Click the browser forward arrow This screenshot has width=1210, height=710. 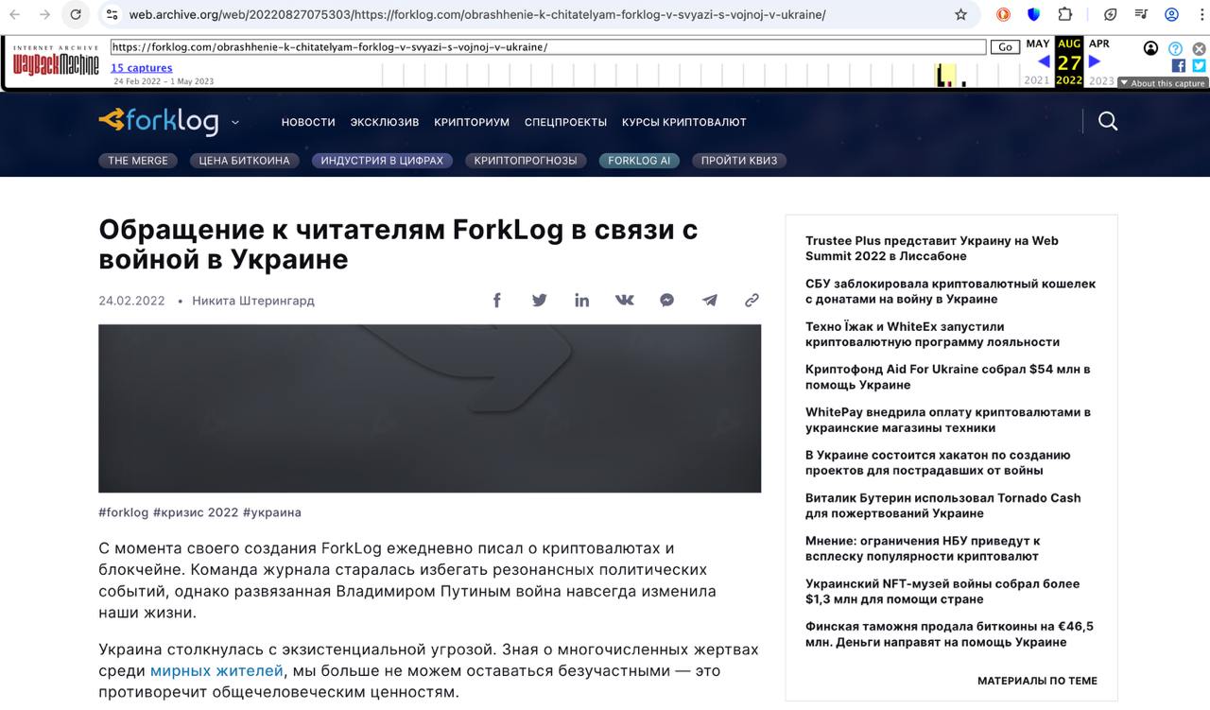tap(44, 14)
